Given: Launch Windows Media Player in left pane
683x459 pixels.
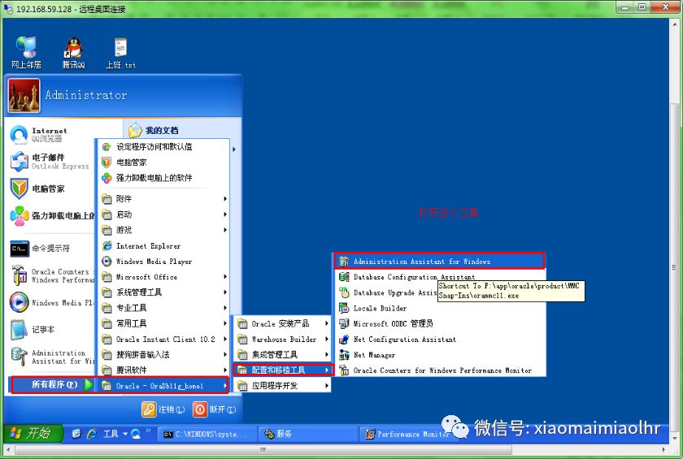Looking at the screenshot, I should tap(50, 302).
